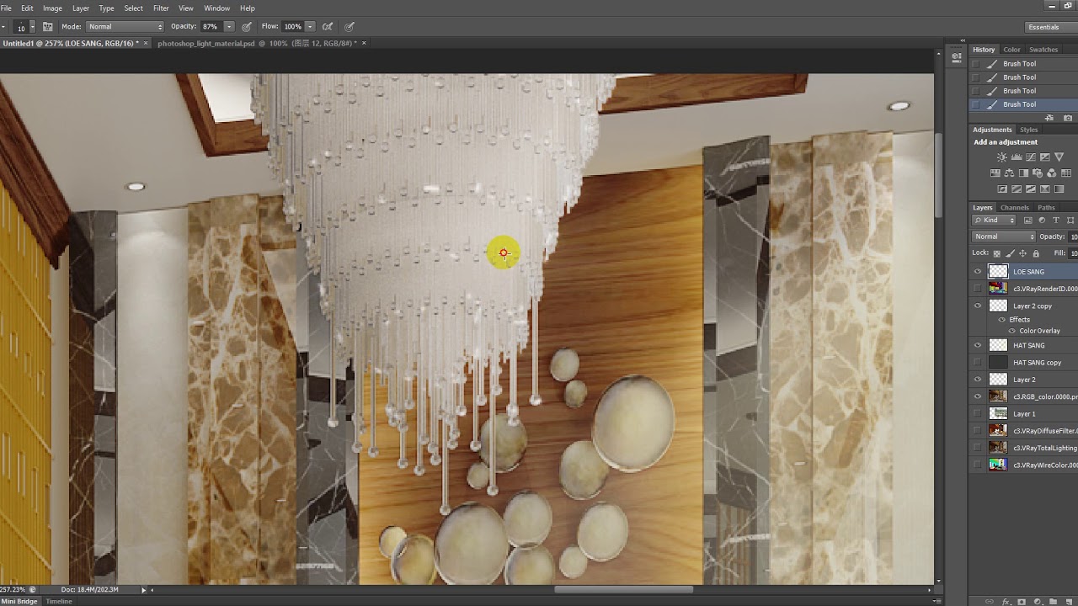This screenshot has height=606, width=1078.
Task: Click the brush Opacity value field
Action: pos(211,27)
